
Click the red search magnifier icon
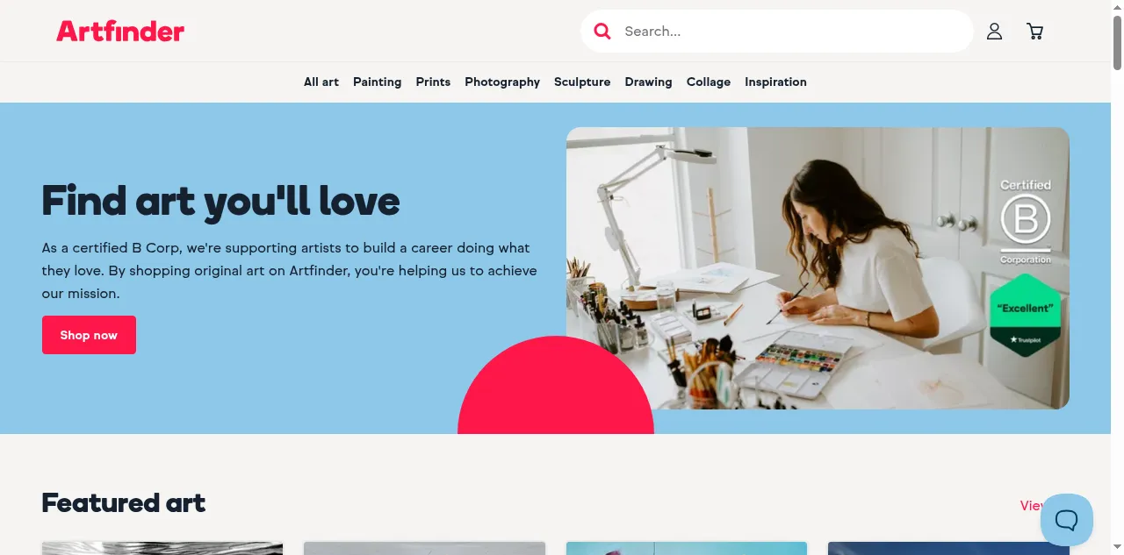pos(602,32)
